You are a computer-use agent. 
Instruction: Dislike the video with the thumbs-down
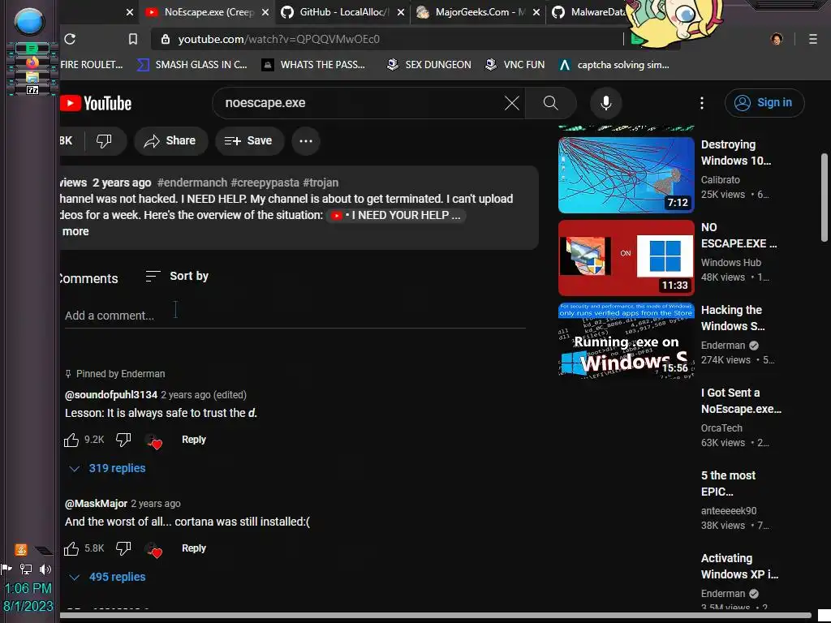(104, 141)
